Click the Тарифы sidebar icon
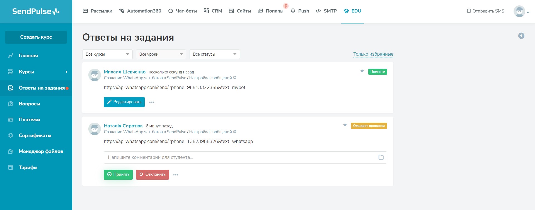 pos(11,167)
